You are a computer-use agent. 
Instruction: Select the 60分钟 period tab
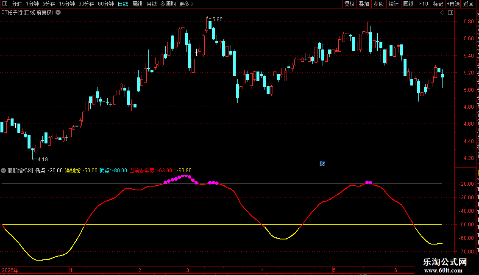click(106, 4)
